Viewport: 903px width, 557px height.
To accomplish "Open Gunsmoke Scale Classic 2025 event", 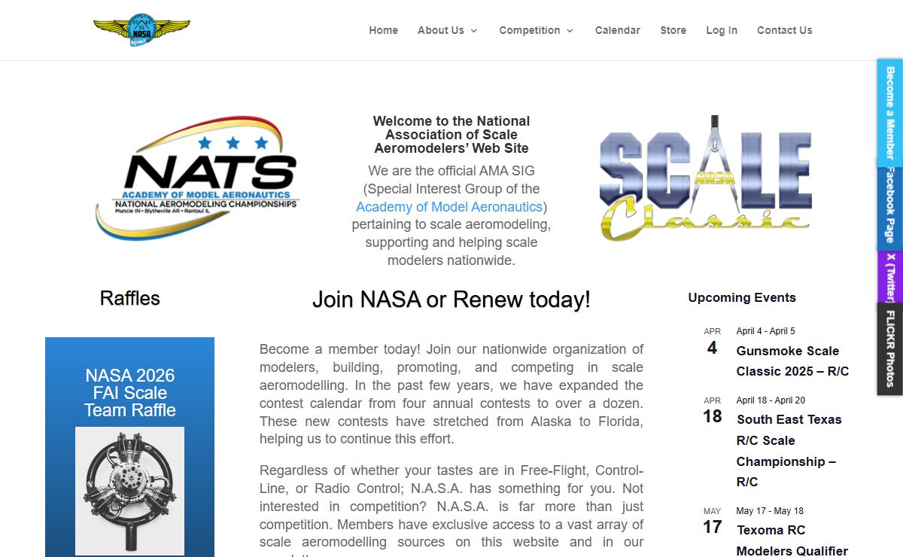I will [793, 361].
